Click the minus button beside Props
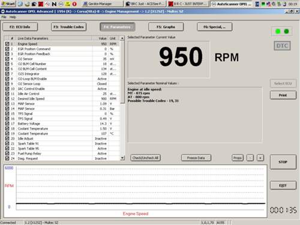The height and width of the screenshot is (225, 300). [250, 158]
